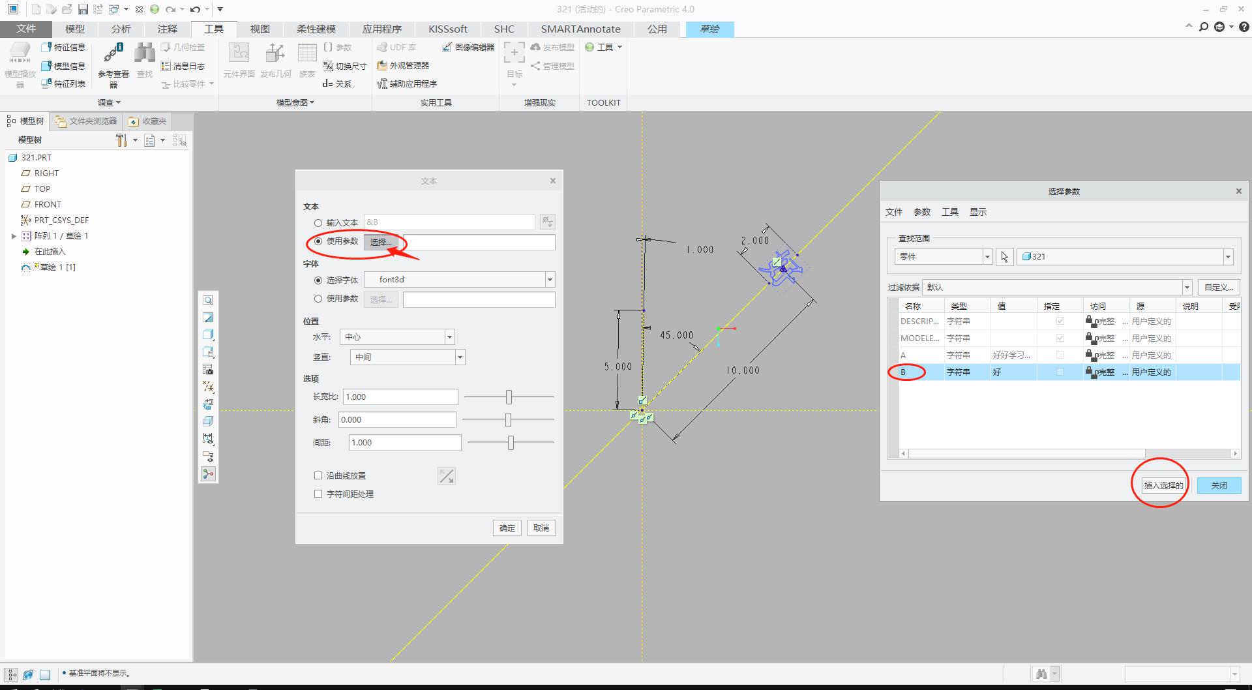Open 特征信息 feature info tool
This screenshot has width=1252, height=690.
[x=63, y=47]
